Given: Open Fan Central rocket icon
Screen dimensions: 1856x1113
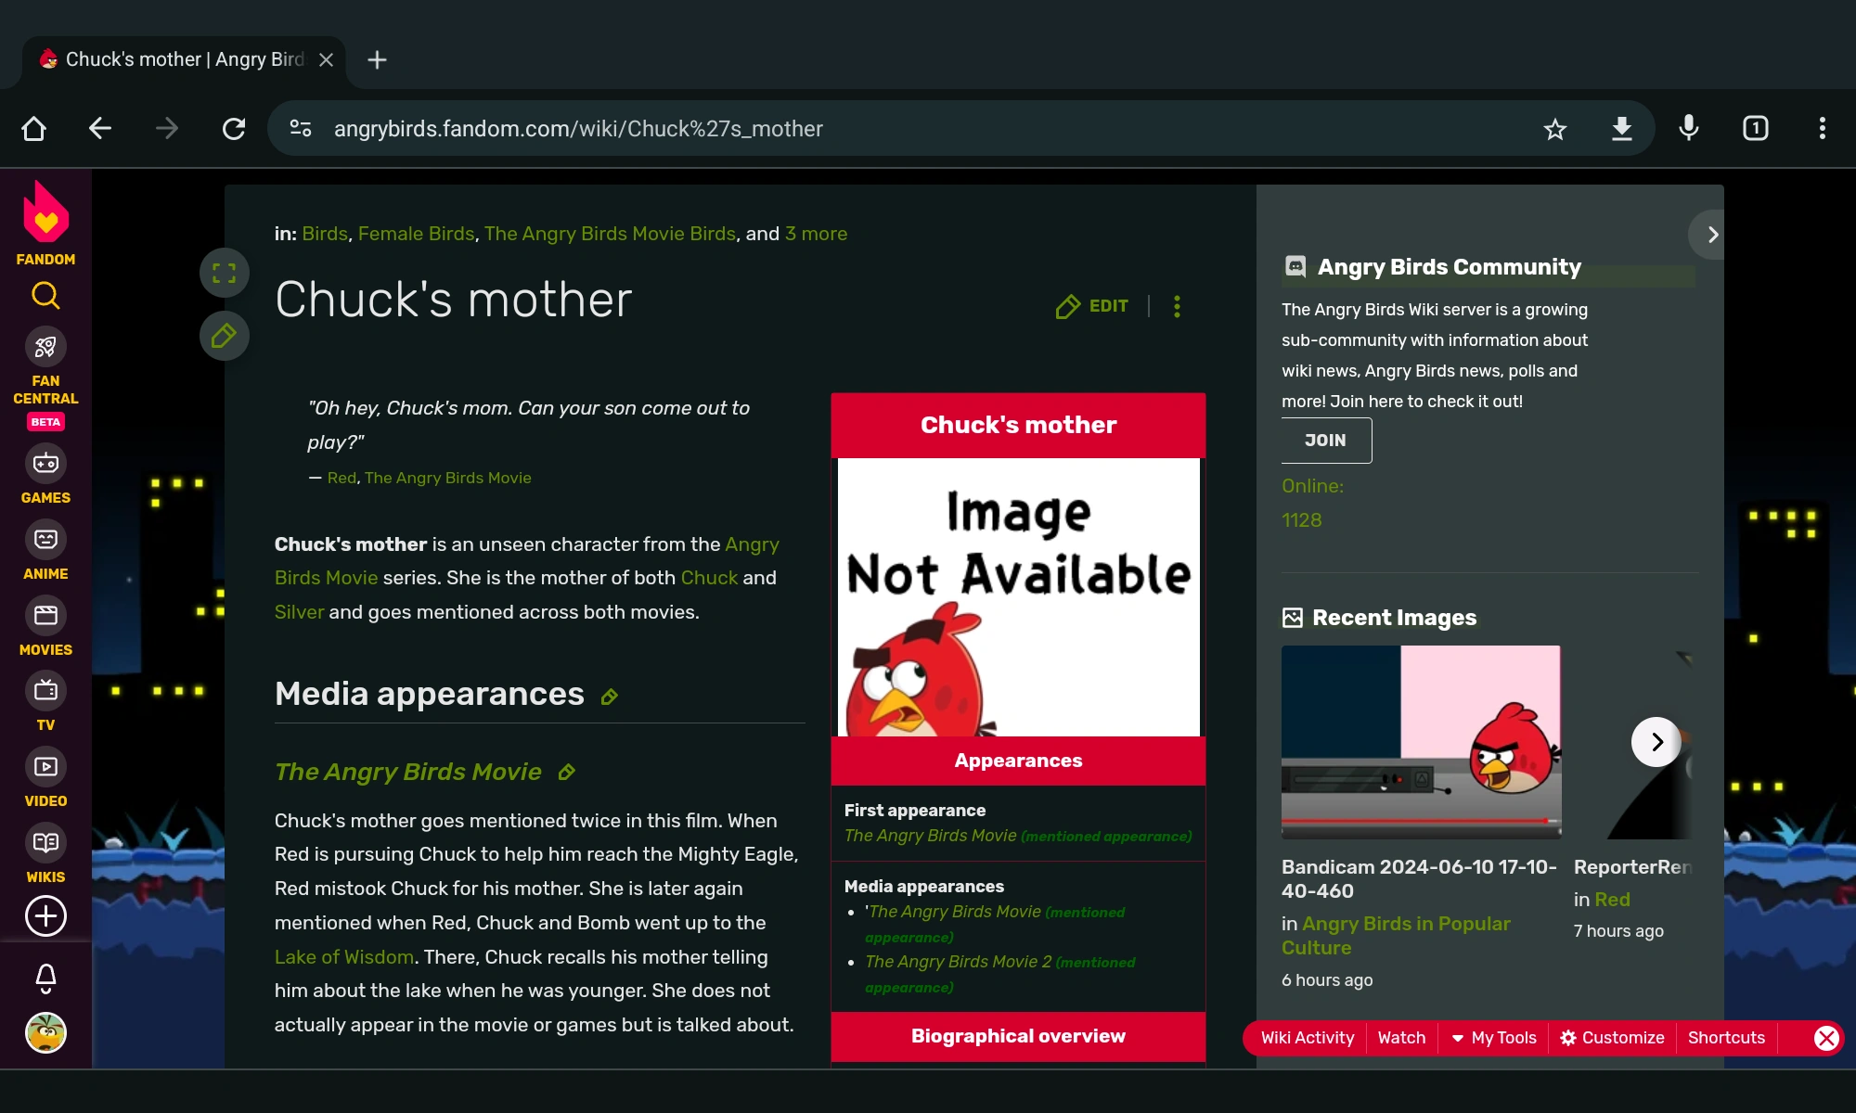Looking at the screenshot, I should click(45, 348).
